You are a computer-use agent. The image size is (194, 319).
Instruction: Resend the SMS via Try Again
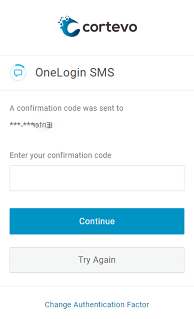(x=97, y=260)
